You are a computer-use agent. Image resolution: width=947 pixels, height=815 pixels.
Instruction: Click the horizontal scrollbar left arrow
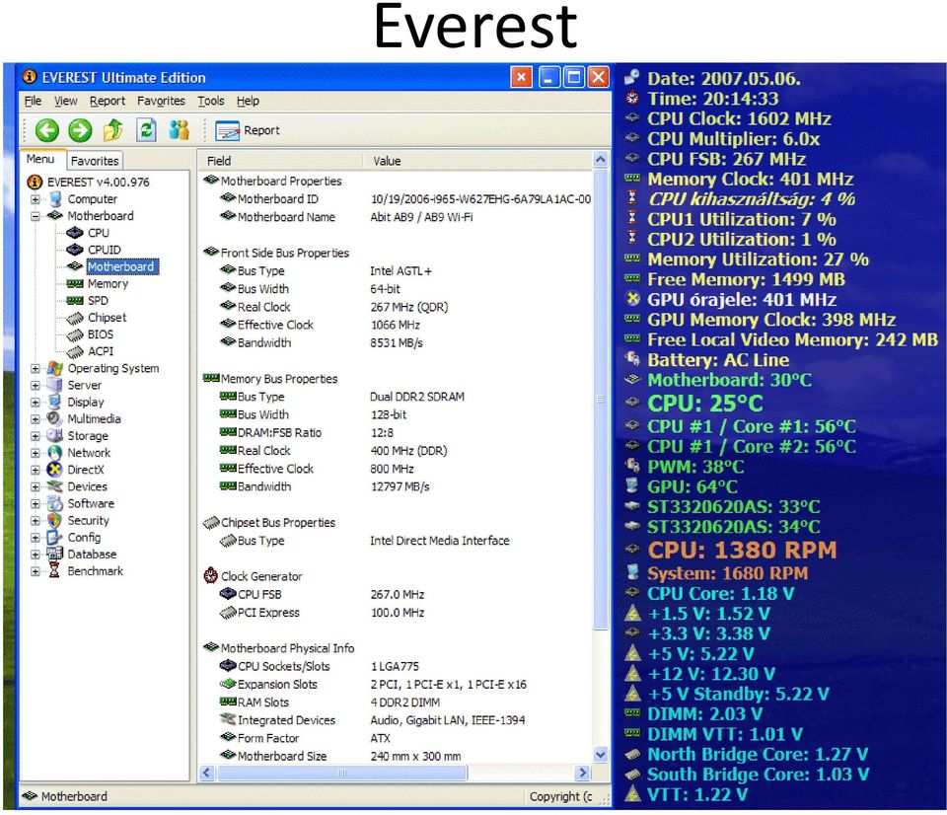207,773
